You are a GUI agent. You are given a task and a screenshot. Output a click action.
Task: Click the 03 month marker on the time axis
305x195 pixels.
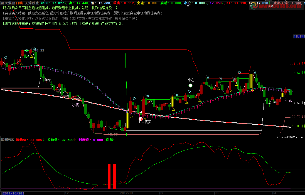(216, 193)
